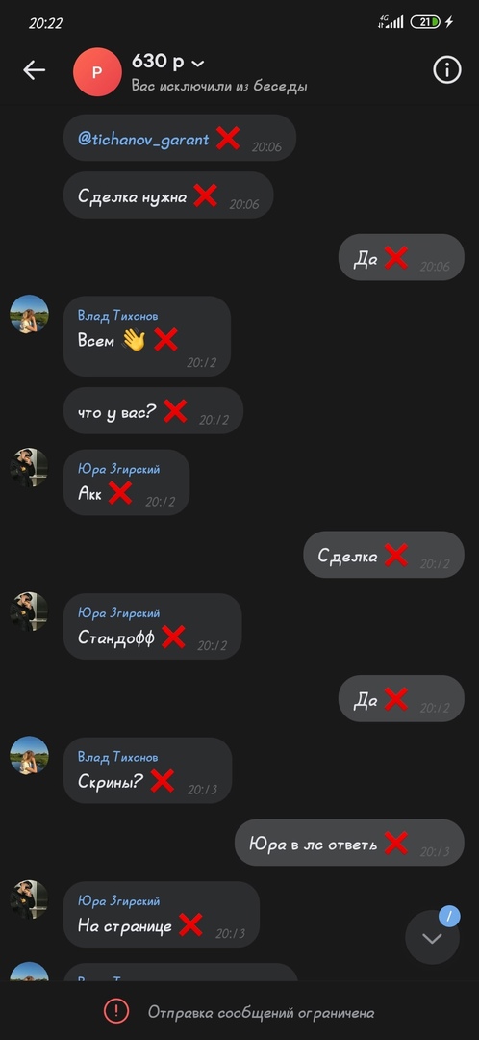Tap the red chat avatar labeled P

coord(97,71)
